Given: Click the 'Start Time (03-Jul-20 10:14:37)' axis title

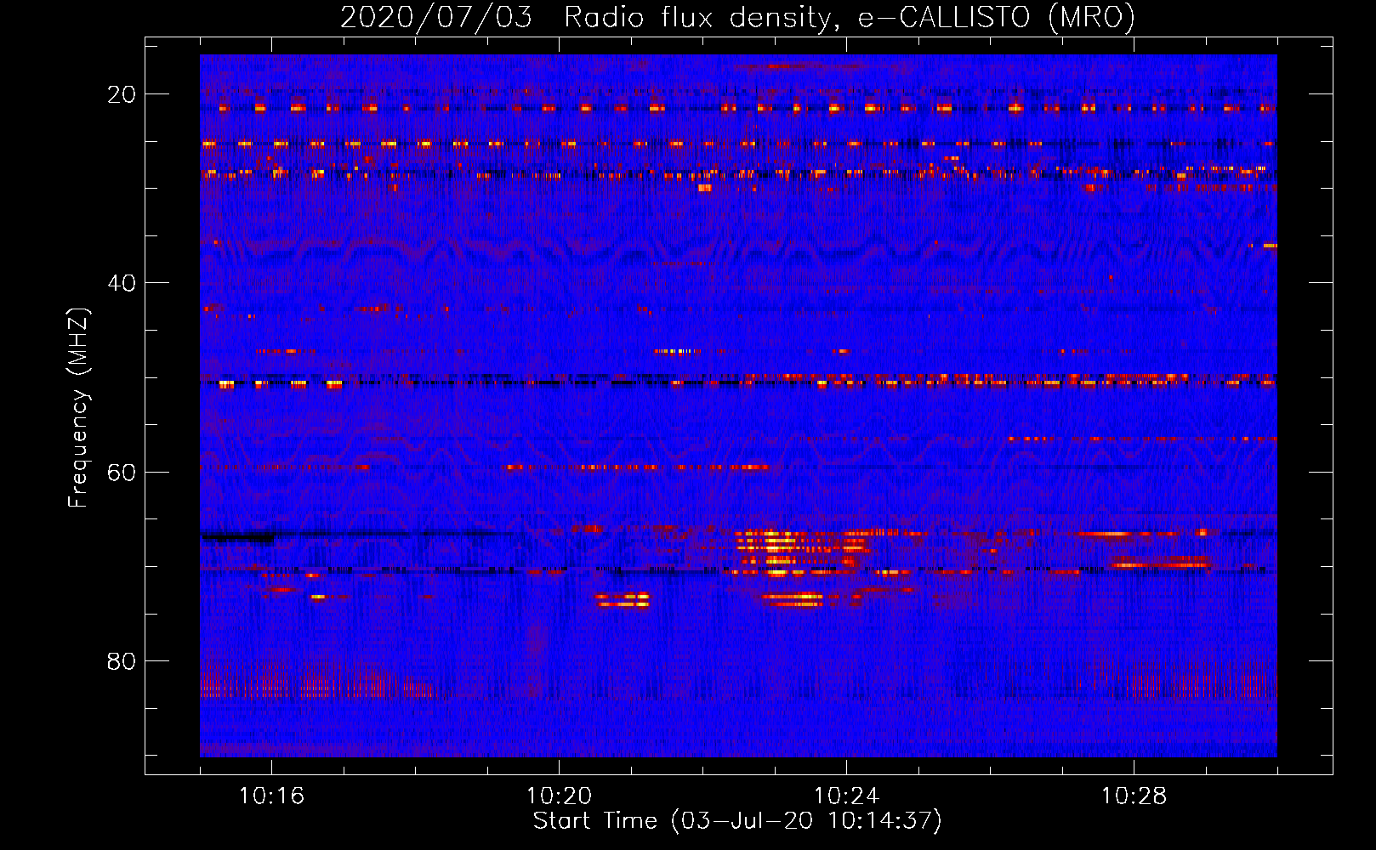Looking at the screenshot, I should click(x=737, y=821).
